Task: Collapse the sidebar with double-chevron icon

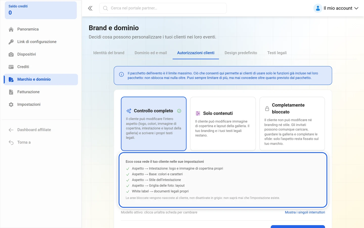Action: (x=90, y=8)
